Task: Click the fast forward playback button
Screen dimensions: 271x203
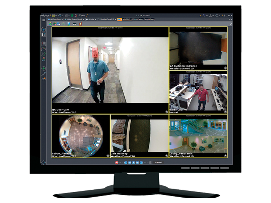Action: [x=141, y=163]
